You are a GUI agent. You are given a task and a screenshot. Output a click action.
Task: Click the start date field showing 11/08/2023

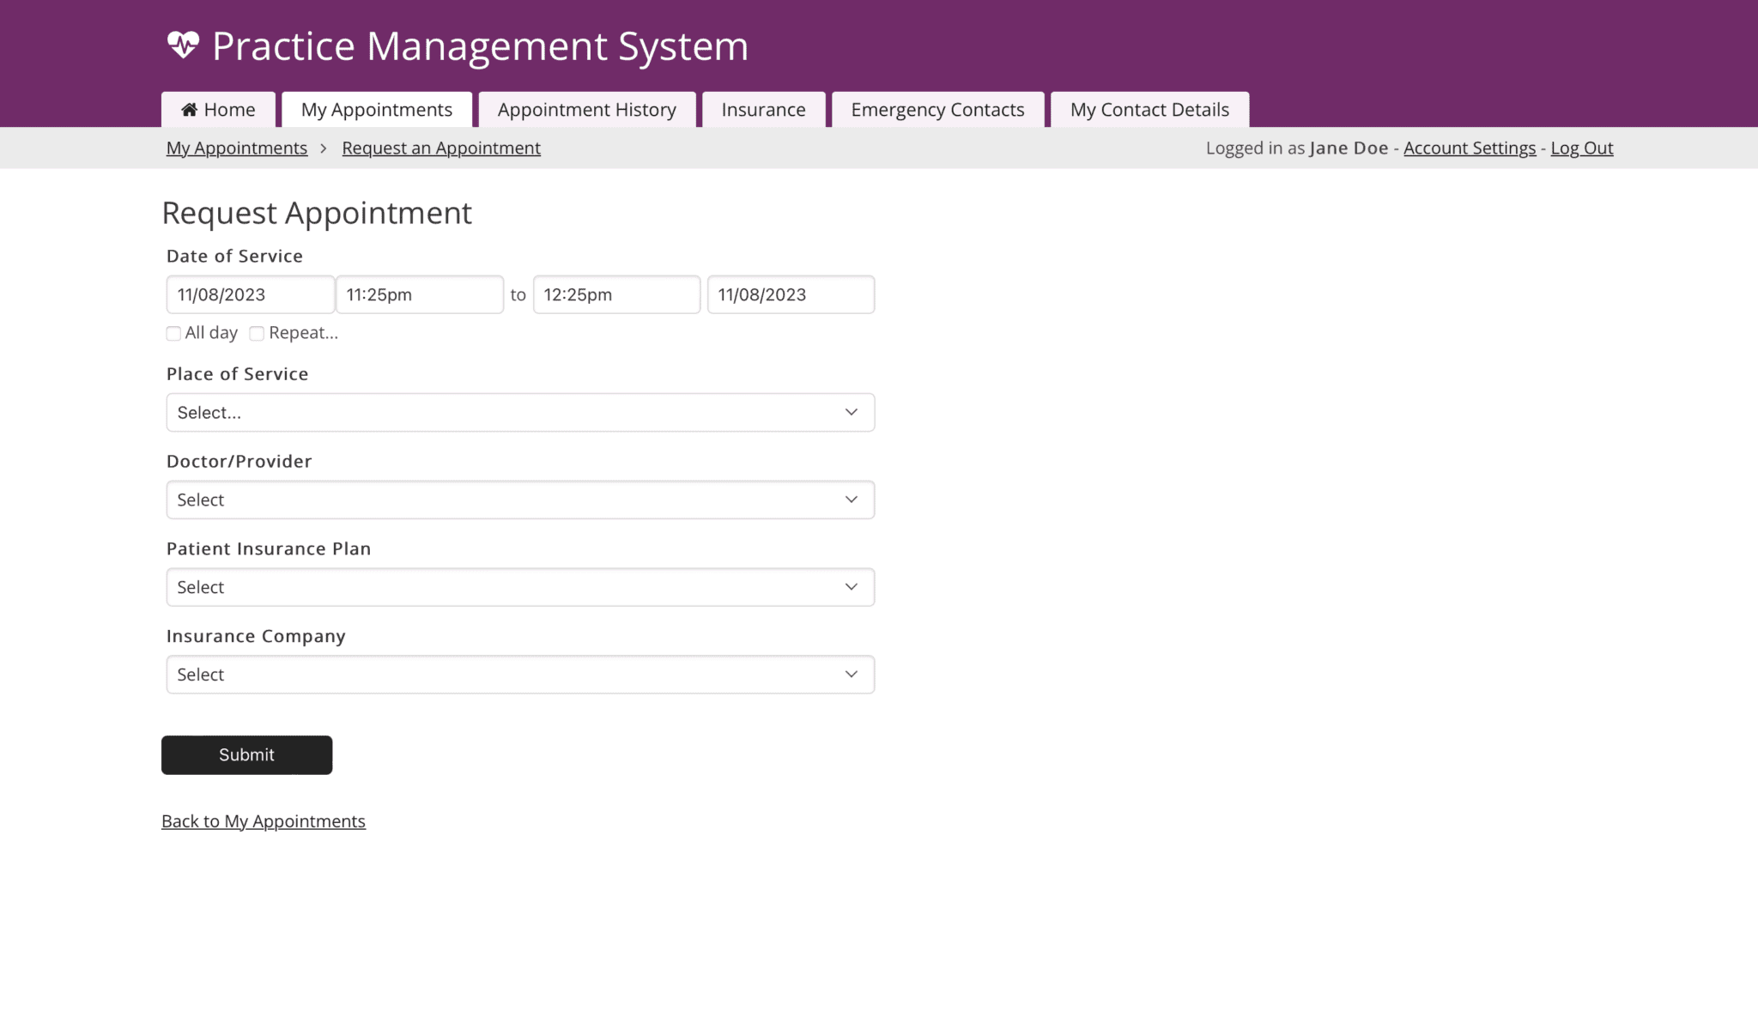pos(250,294)
